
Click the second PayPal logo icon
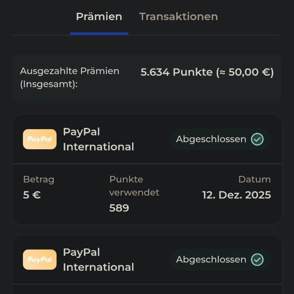(40, 260)
